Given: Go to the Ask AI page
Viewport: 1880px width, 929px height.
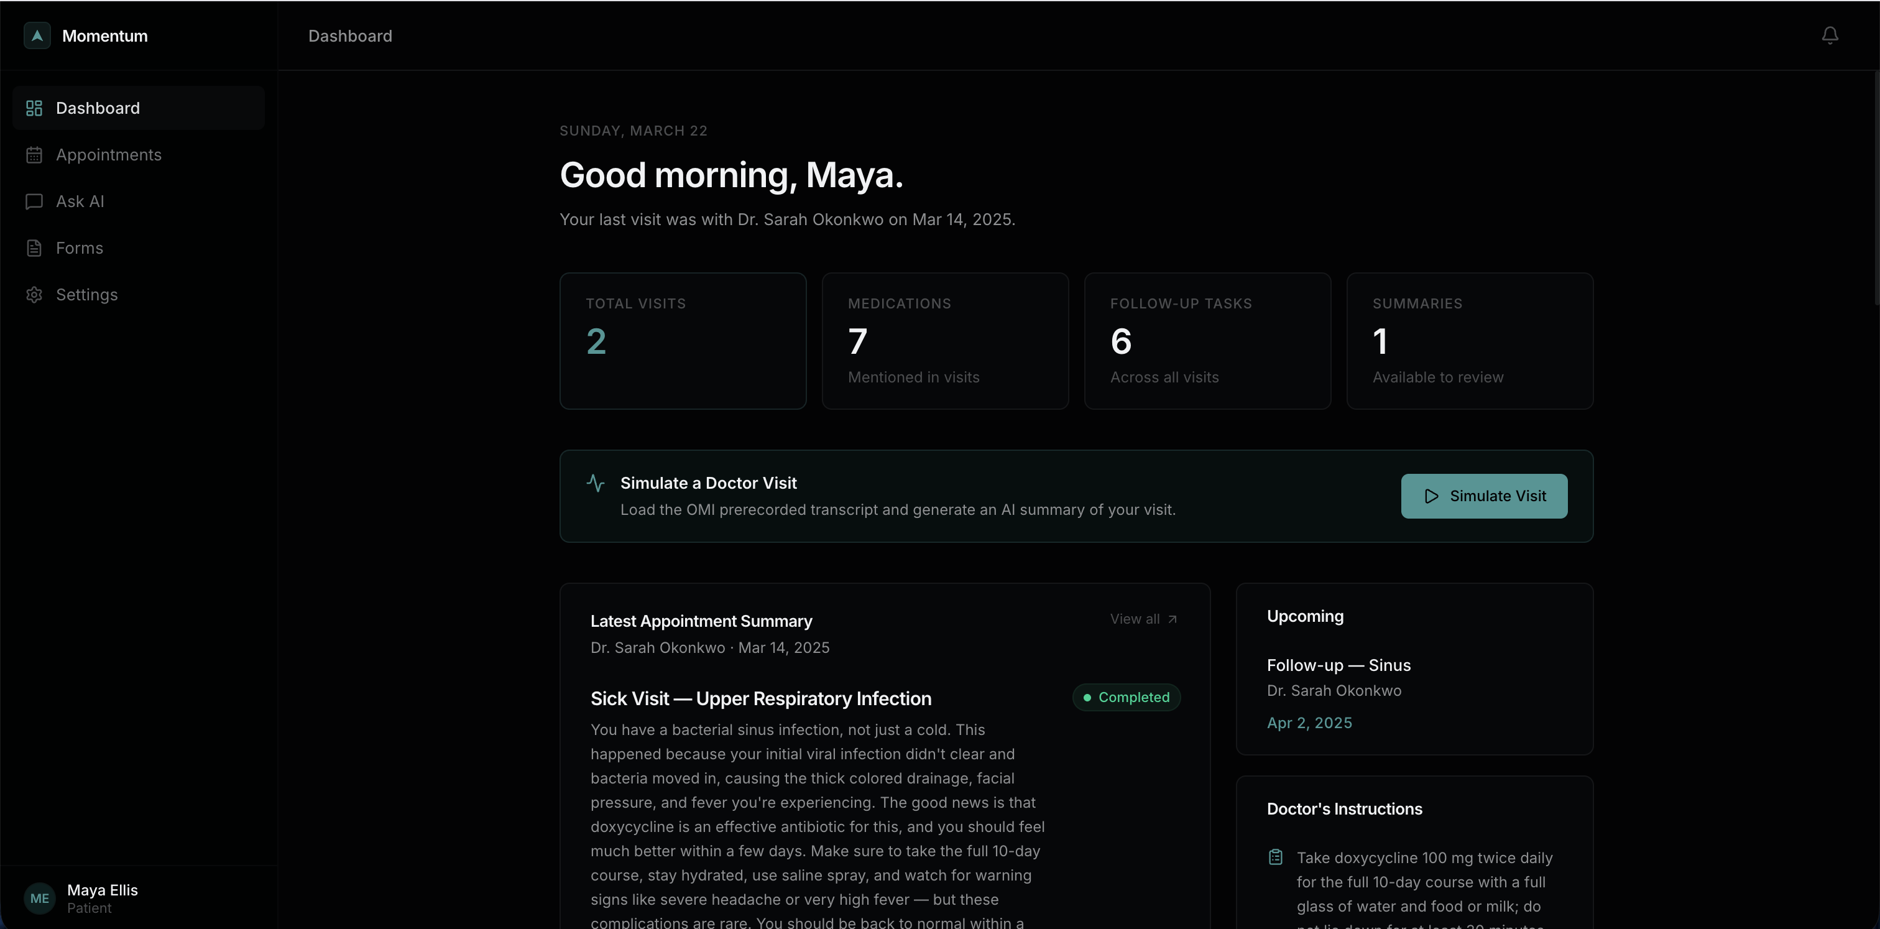Looking at the screenshot, I should (x=80, y=201).
